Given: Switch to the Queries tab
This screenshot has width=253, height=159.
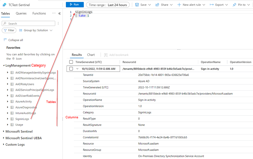Looking at the screenshot, I should tap(21, 13).
